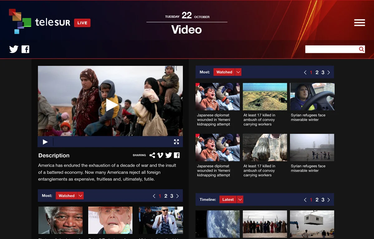Next page arrow in Timeline panel
The width and height of the screenshot is (374, 239).
click(329, 200)
